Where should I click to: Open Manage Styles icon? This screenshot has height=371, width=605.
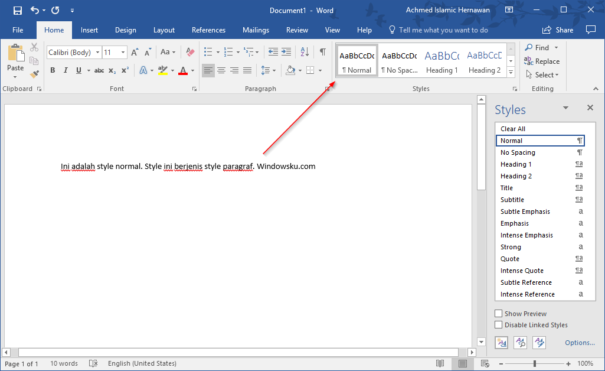(x=539, y=343)
